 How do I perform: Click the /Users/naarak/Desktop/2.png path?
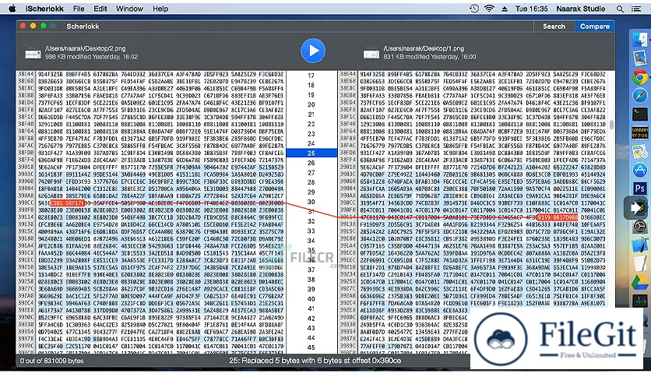click(x=85, y=48)
